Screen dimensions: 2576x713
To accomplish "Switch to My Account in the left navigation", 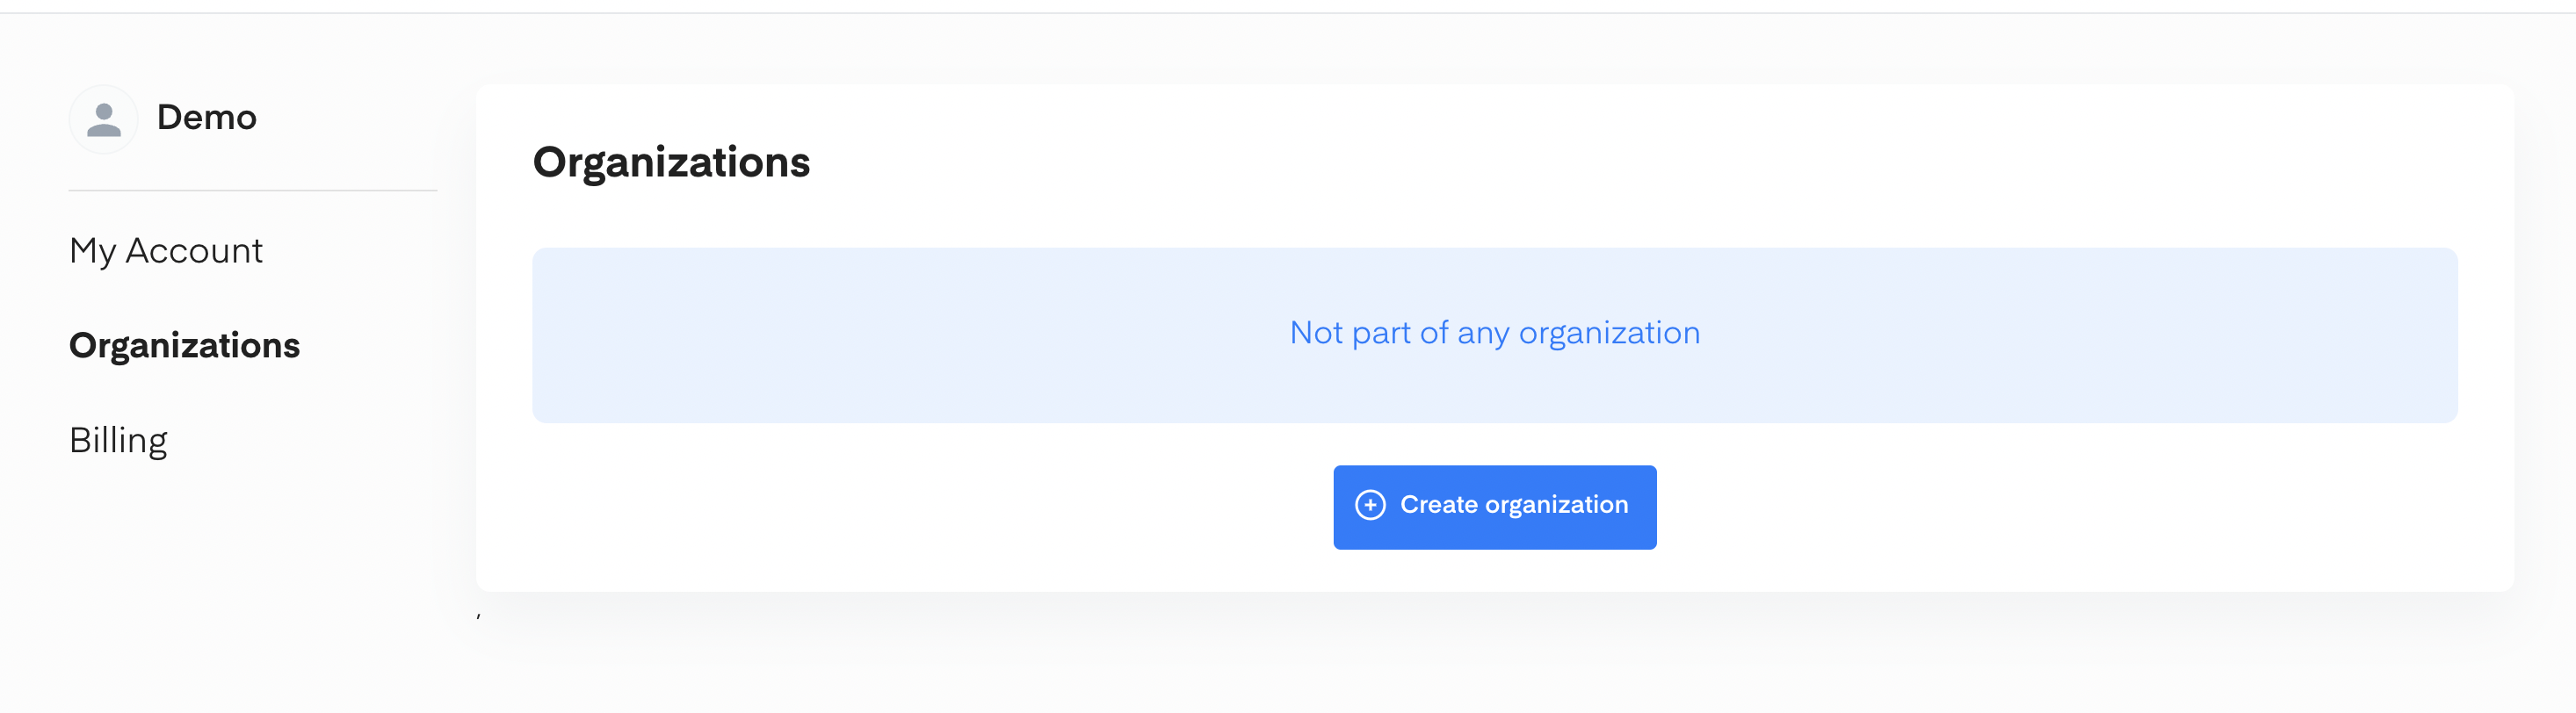I will click(166, 251).
